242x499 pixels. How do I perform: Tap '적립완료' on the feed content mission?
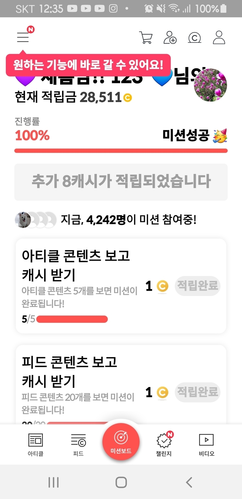197,392
